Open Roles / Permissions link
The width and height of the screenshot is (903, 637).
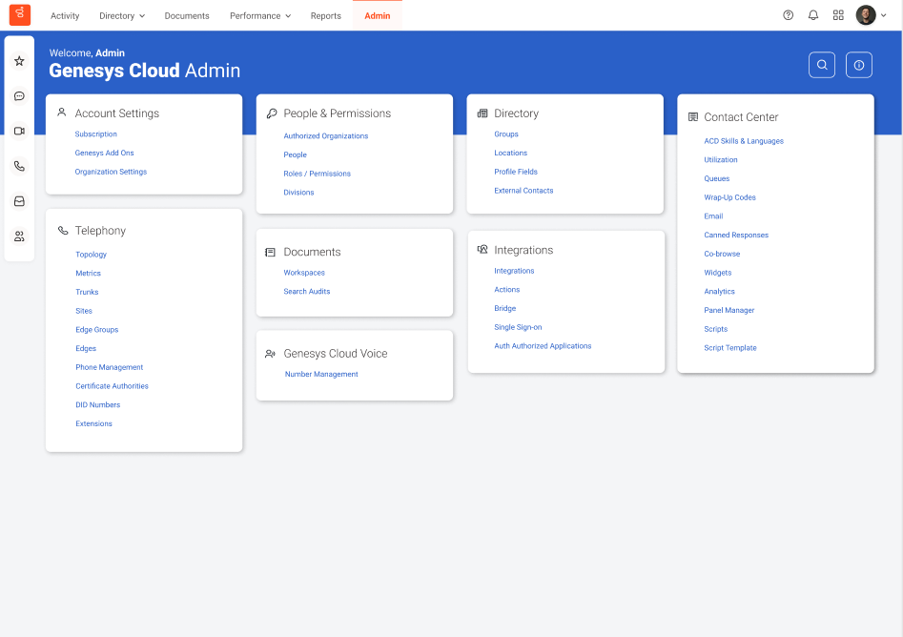click(317, 174)
